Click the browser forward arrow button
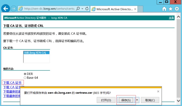 13,9
